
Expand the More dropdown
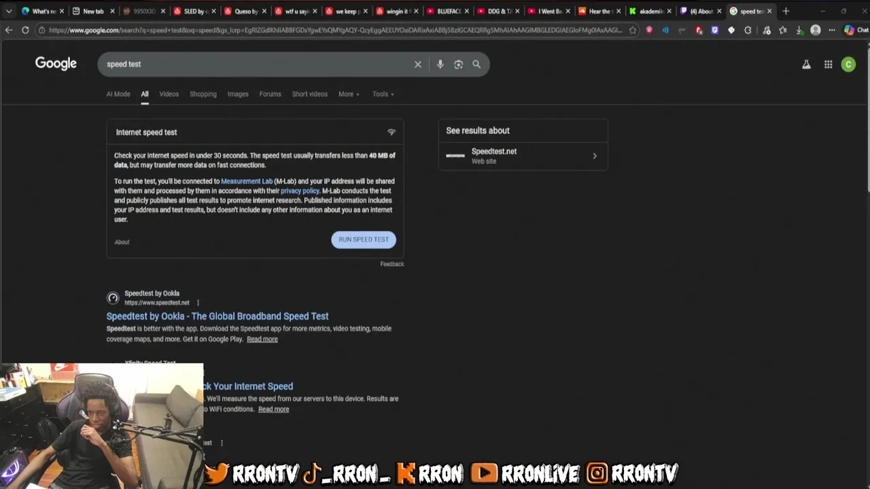349,94
